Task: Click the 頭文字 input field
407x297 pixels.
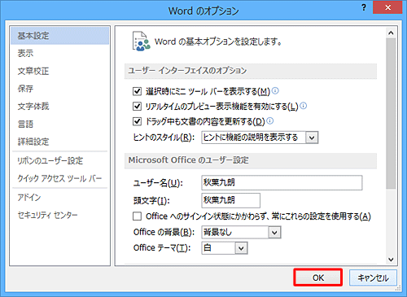Action: pyautogui.click(x=231, y=200)
